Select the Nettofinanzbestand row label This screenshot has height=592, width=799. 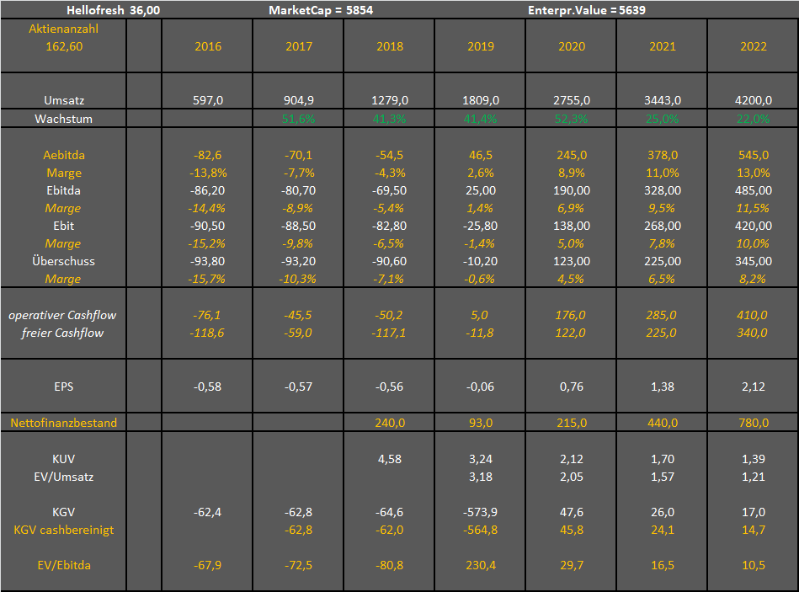[64, 424]
